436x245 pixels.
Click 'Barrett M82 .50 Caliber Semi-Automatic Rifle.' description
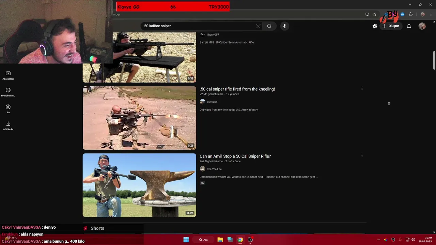coord(227,43)
